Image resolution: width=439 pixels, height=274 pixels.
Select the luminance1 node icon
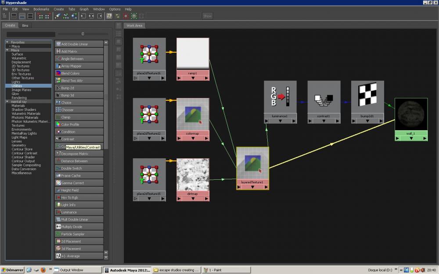pos(280,97)
